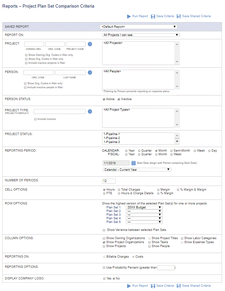Select All Projects in the project list
This screenshot has width=225, height=291.
coord(113,43)
